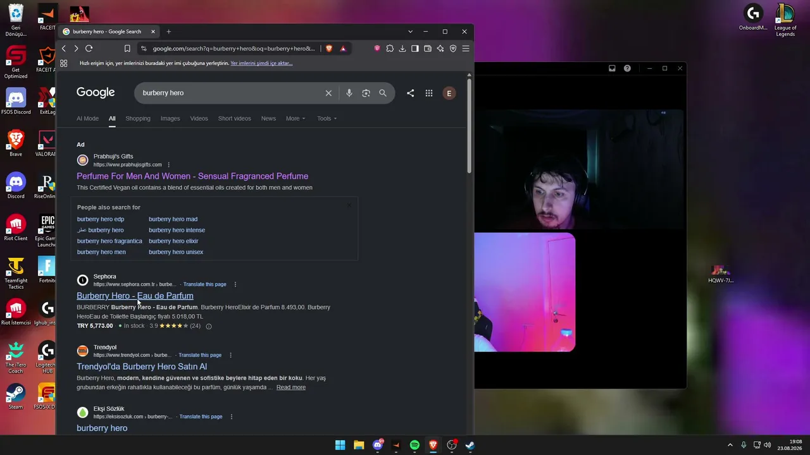Open Brave VPN shield icon
810x455 pixels.
pos(453,49)
